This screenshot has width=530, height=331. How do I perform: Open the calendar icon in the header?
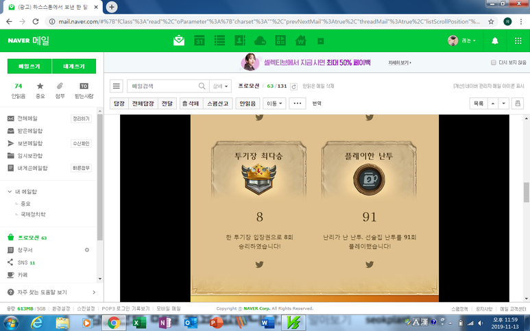(x=199, y=40)
